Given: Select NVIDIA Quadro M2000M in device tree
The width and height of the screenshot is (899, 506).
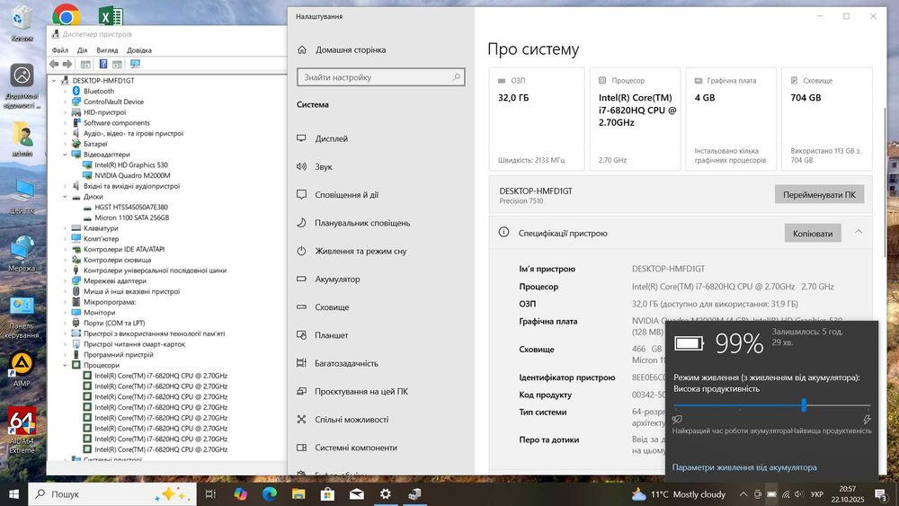Looking at the screenshot, I should pyautogui.click(x=132, y=175).
